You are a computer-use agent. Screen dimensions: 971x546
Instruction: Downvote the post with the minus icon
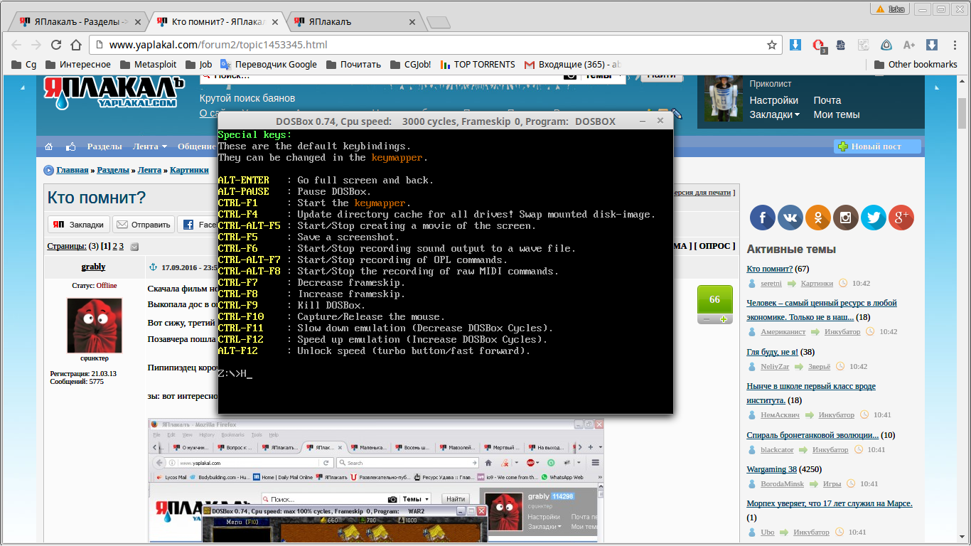tap(707, 319)
